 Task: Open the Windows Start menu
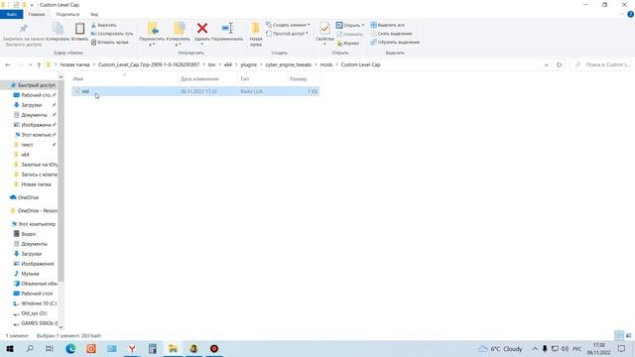click(9, 348)
